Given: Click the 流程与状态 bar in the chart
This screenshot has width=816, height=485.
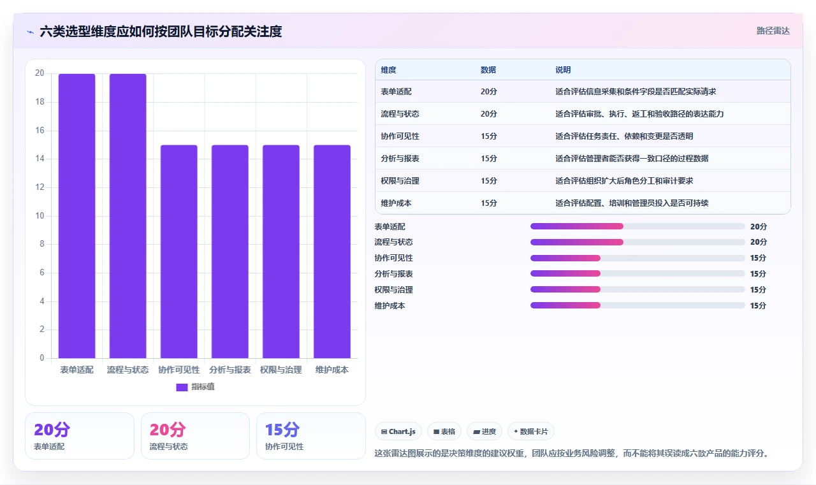Looking at the screenshot, I should point(128,216).
